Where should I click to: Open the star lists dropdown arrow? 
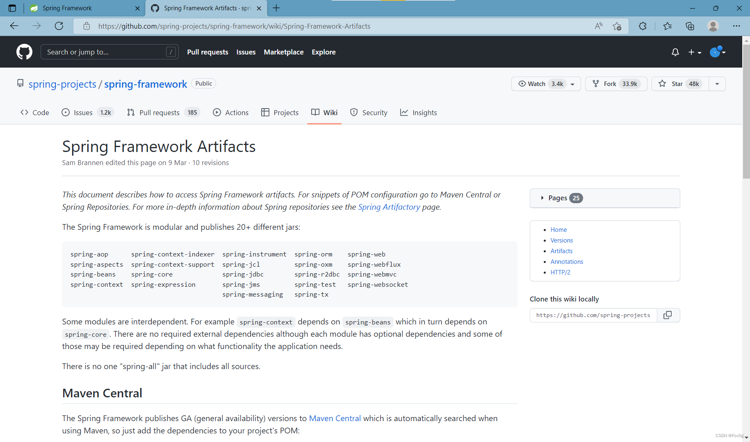click(x=717, y=84)
